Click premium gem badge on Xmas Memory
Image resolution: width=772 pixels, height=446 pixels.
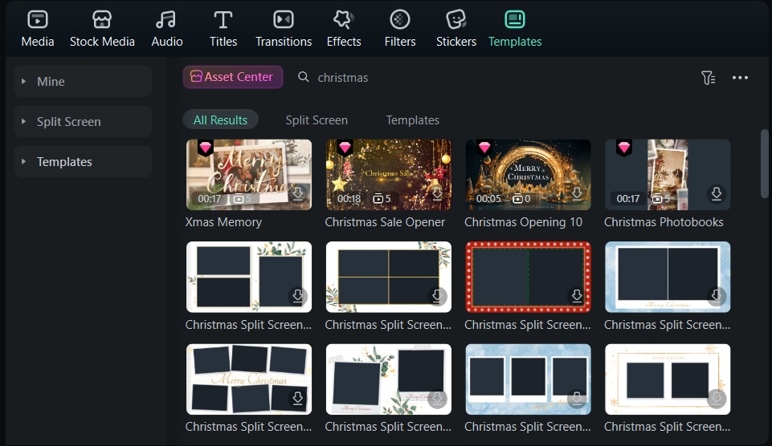[206, 148]
